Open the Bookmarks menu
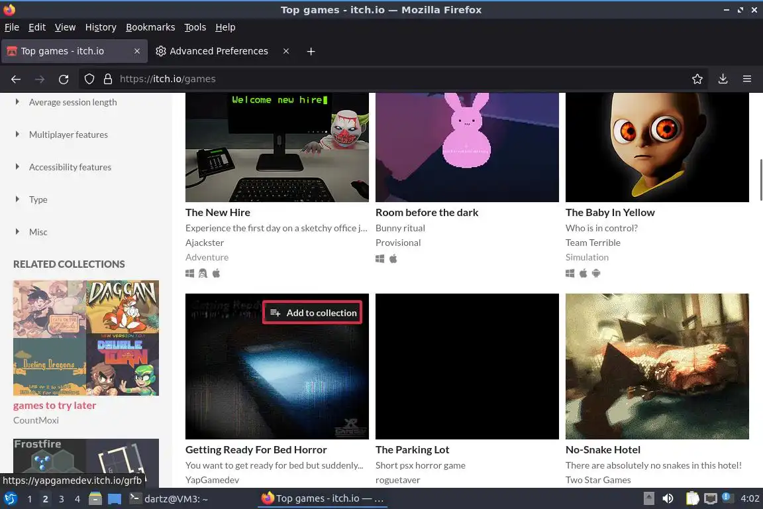Viewport: 763px width, 509px height. [x=150, y=27]
